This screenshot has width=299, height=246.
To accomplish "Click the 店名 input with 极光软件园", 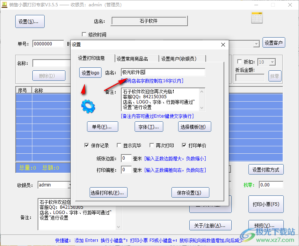I will pyautogui.click(x=163, y=72).
